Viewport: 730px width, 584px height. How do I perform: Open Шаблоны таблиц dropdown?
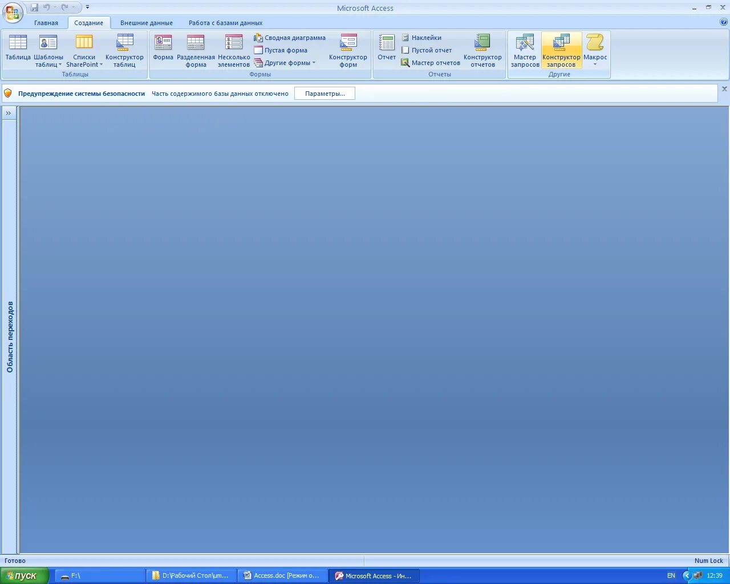coord(48,51)
